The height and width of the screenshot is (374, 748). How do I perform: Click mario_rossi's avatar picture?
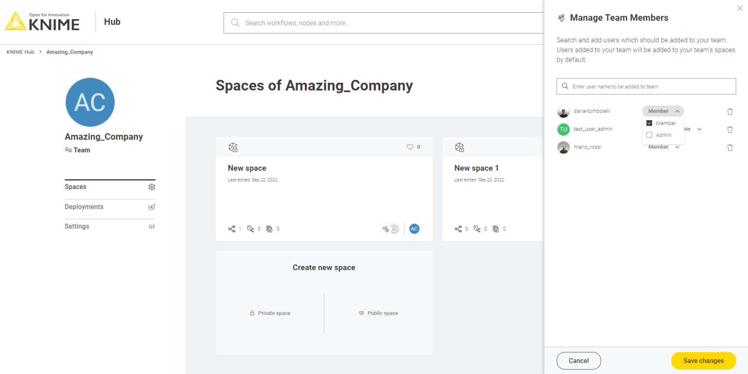point(563,147)
